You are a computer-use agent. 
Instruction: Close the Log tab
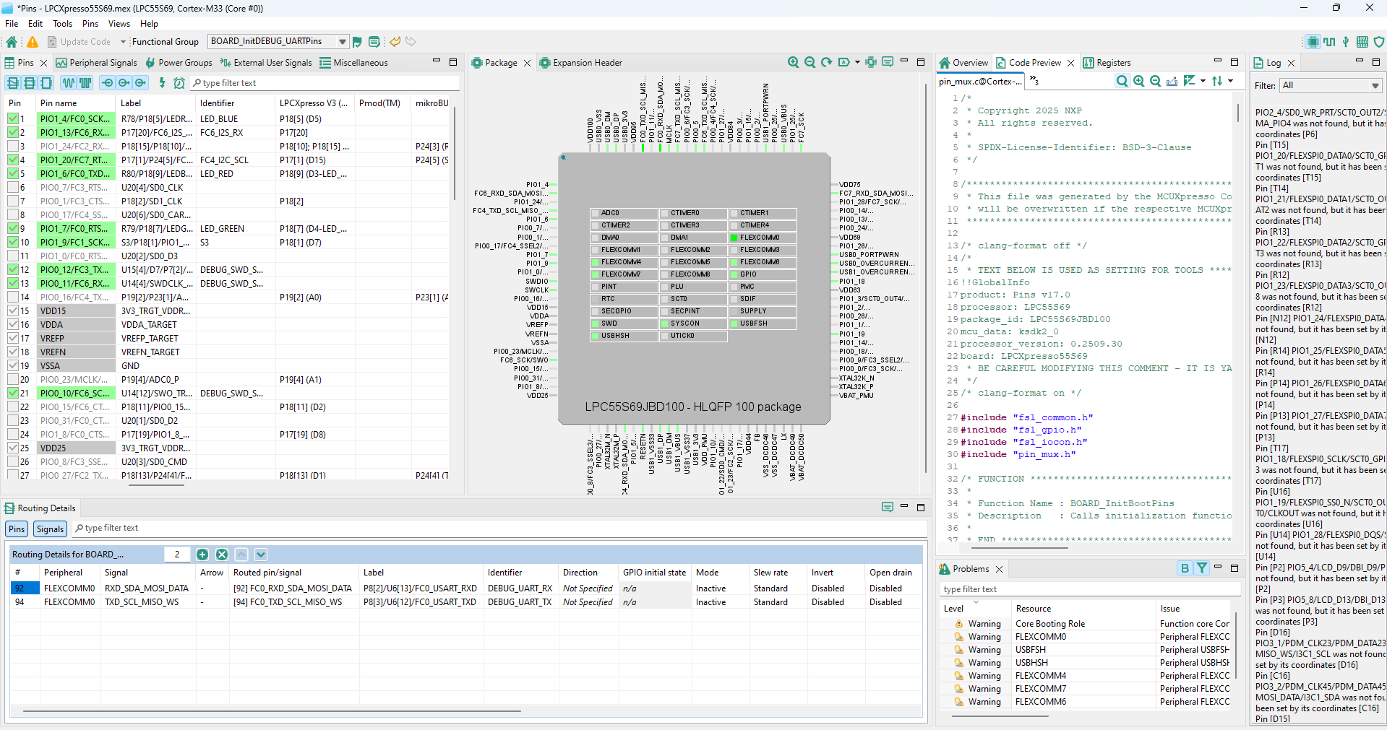[x=1292, y=63]
